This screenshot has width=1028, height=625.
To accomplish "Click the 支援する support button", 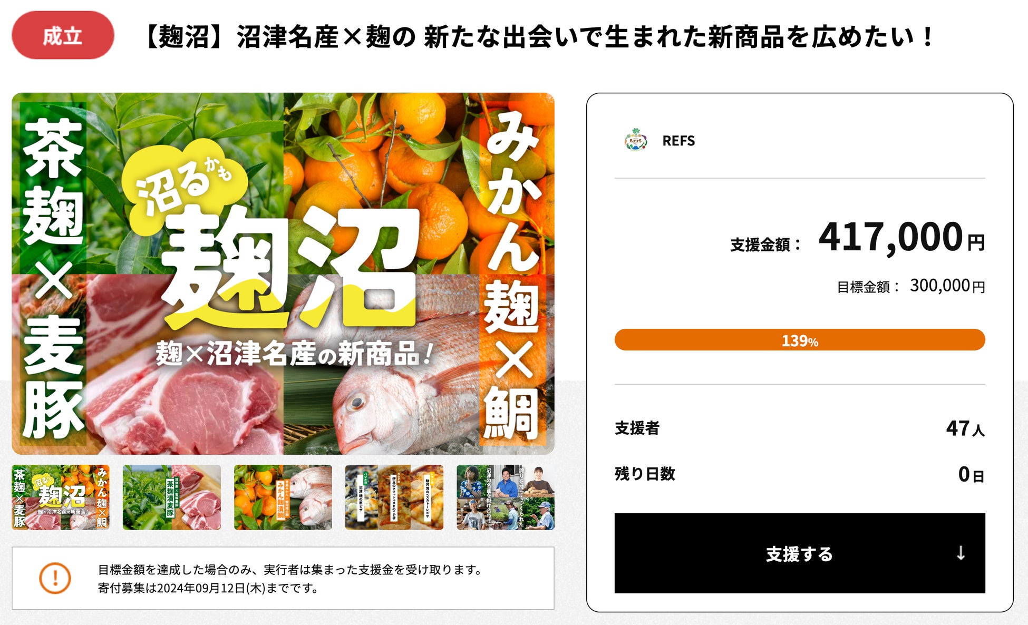I will tap(799, 553).
